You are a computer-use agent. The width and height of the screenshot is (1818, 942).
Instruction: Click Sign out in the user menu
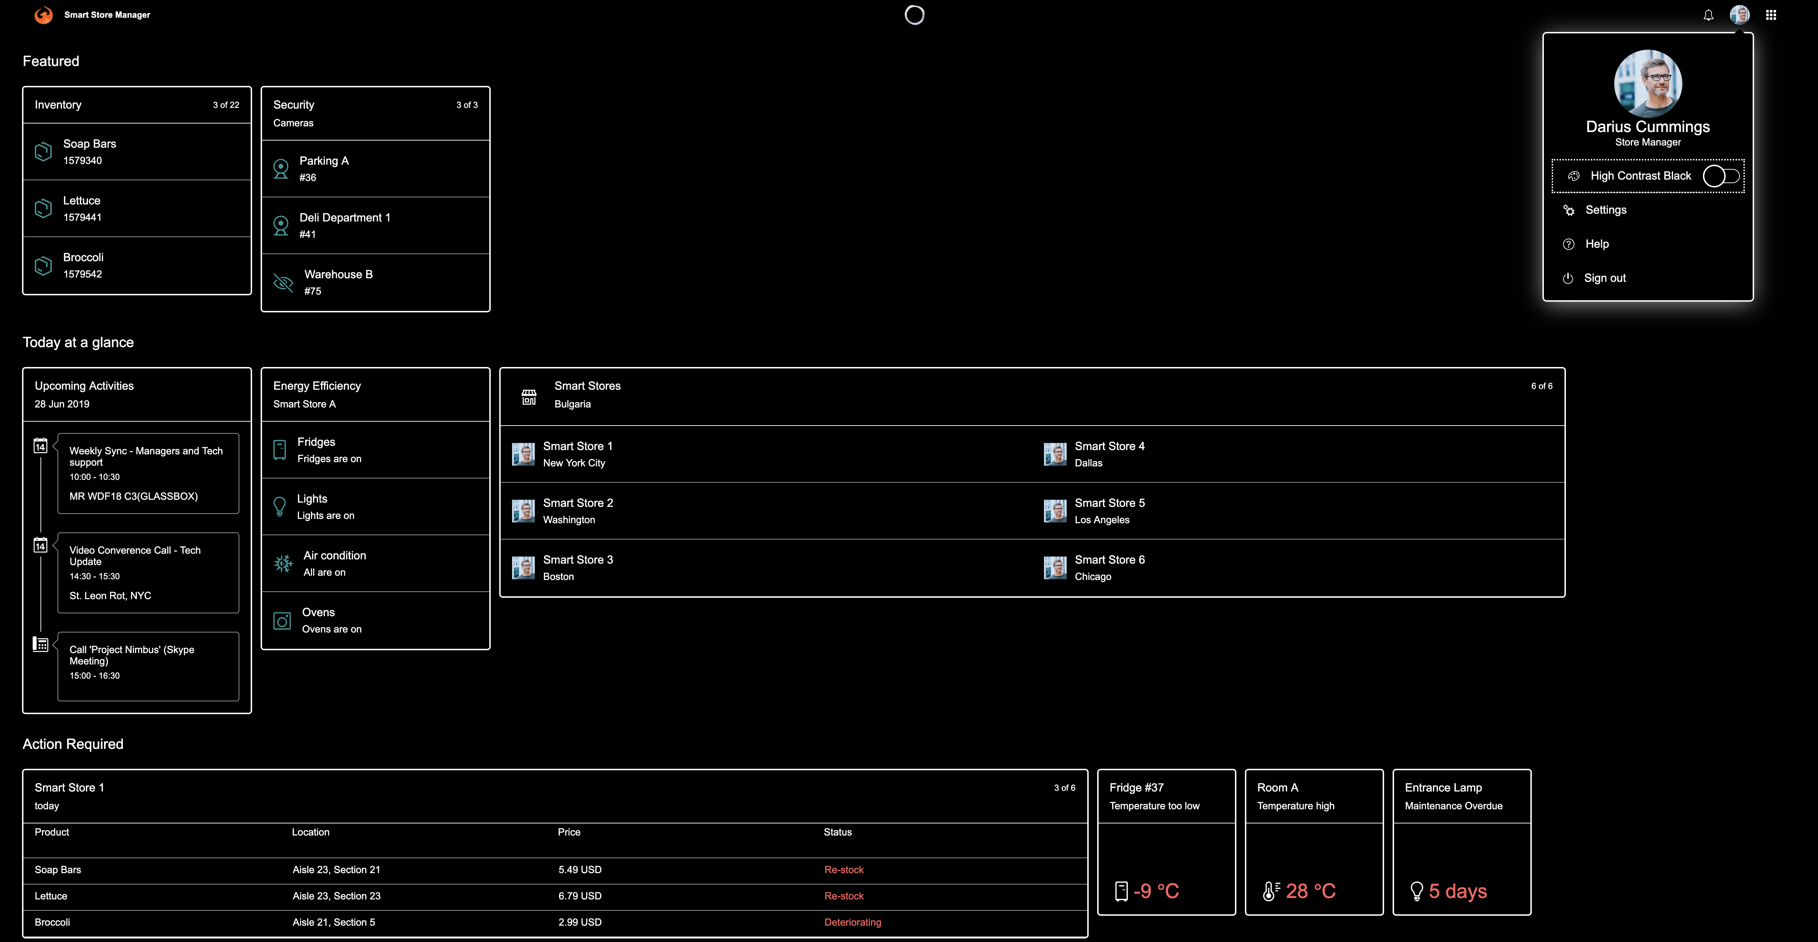(1604, 278)
